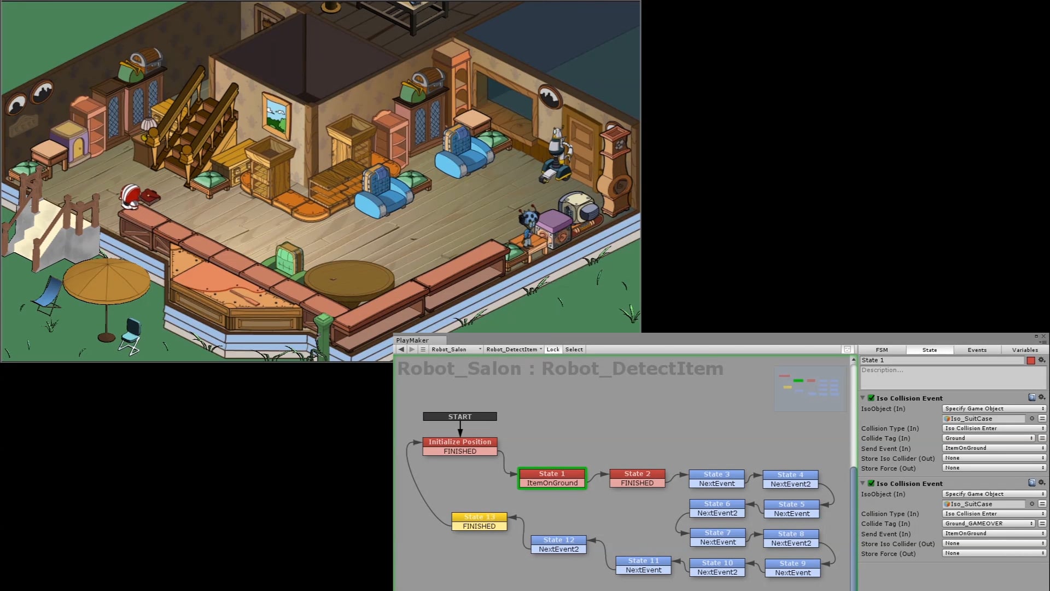The width and height of the screenshot is (1050, 591).
Task: Click the START node in PlayMaker graph
Action: click(459, 416)
